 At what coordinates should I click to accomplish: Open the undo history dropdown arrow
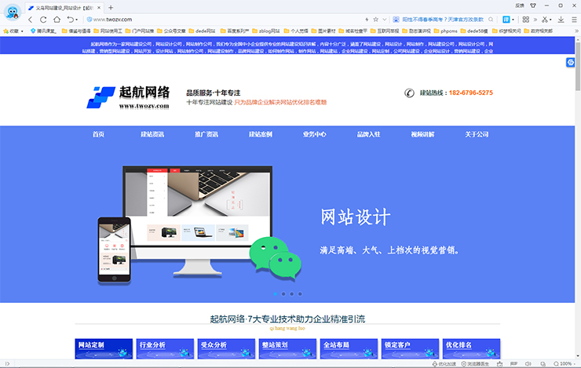(77, 20)
